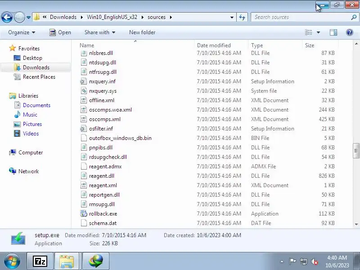Open the Windows Start menu orb
The width and height of the screenshot is (360, 270).
click(12, 261)
